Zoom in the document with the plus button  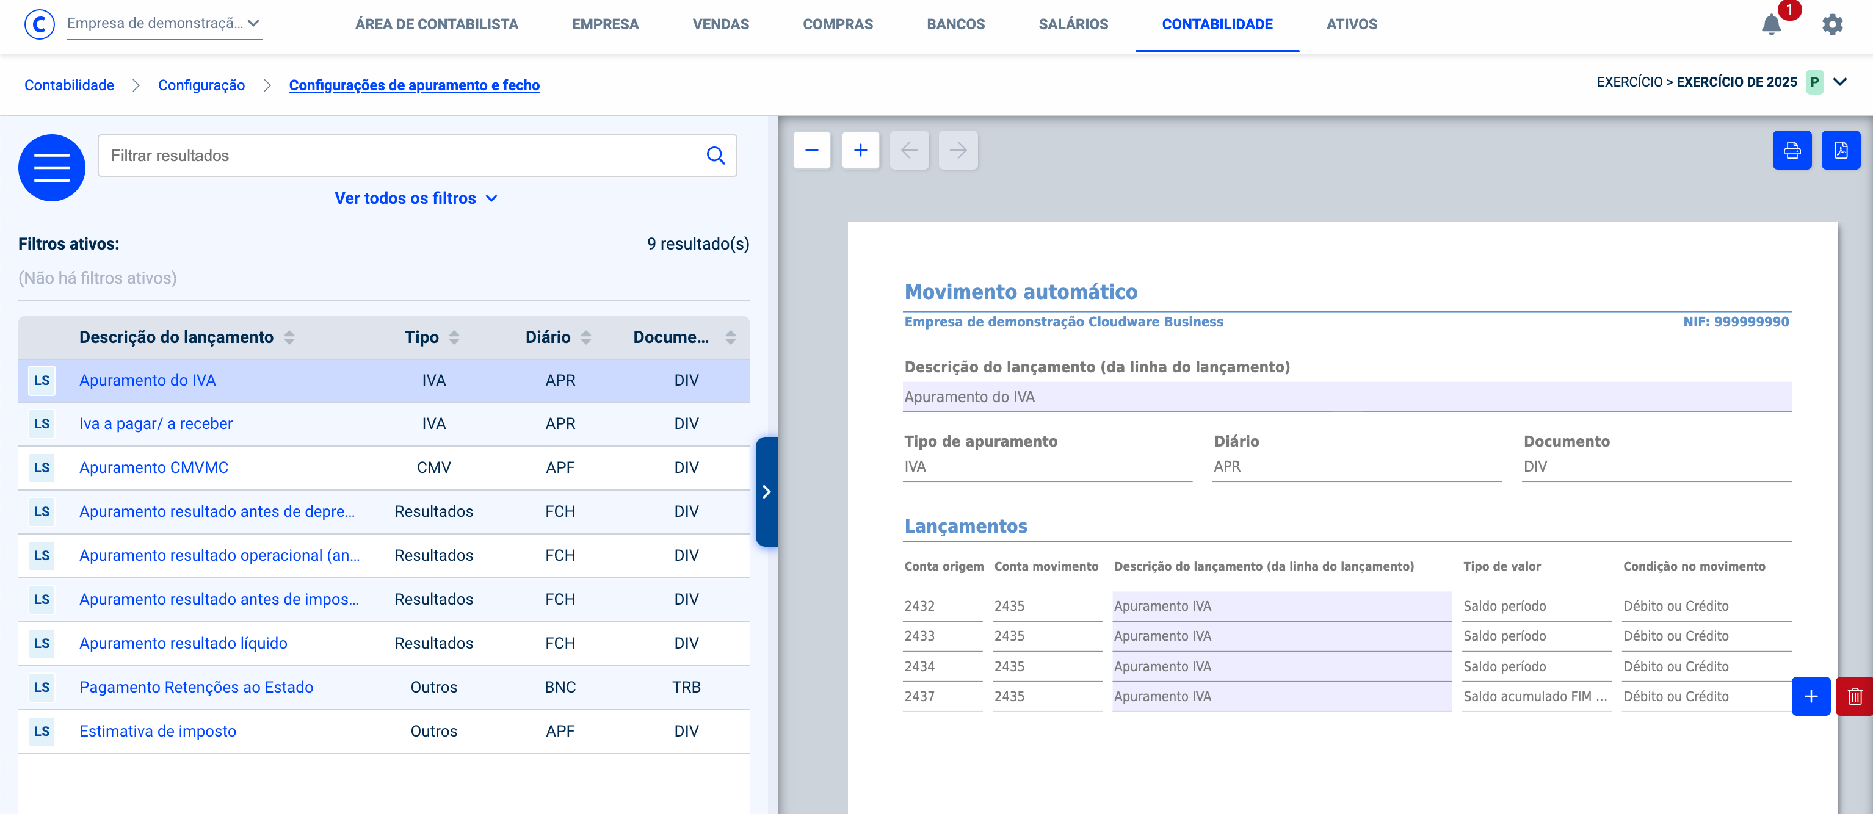pyautogui.click(x=860, y=151)
